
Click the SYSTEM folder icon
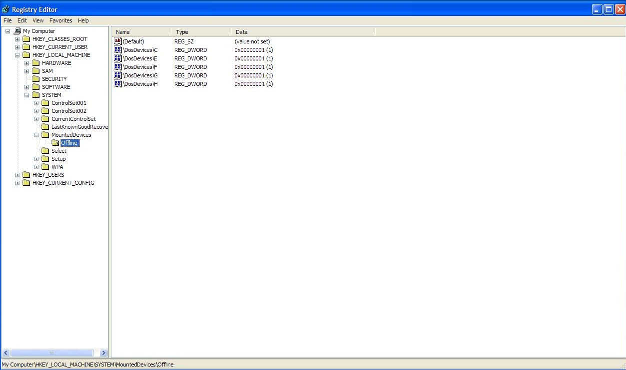click(35, 95)
